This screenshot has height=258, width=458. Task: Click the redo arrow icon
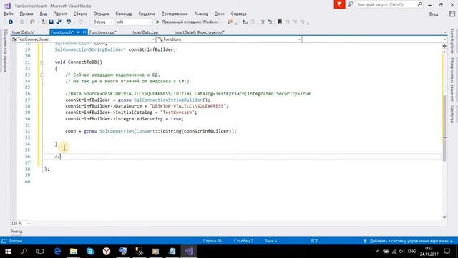80,22
